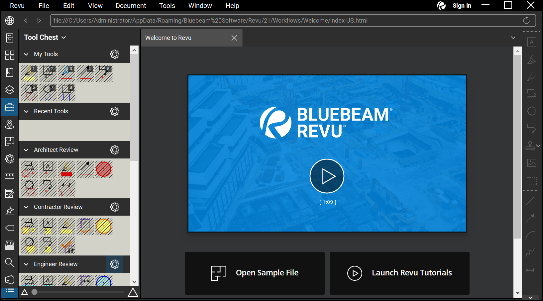Open the Forms panel icon
The height and width of the screenshot is (301, 543).
tap(10, 193)
